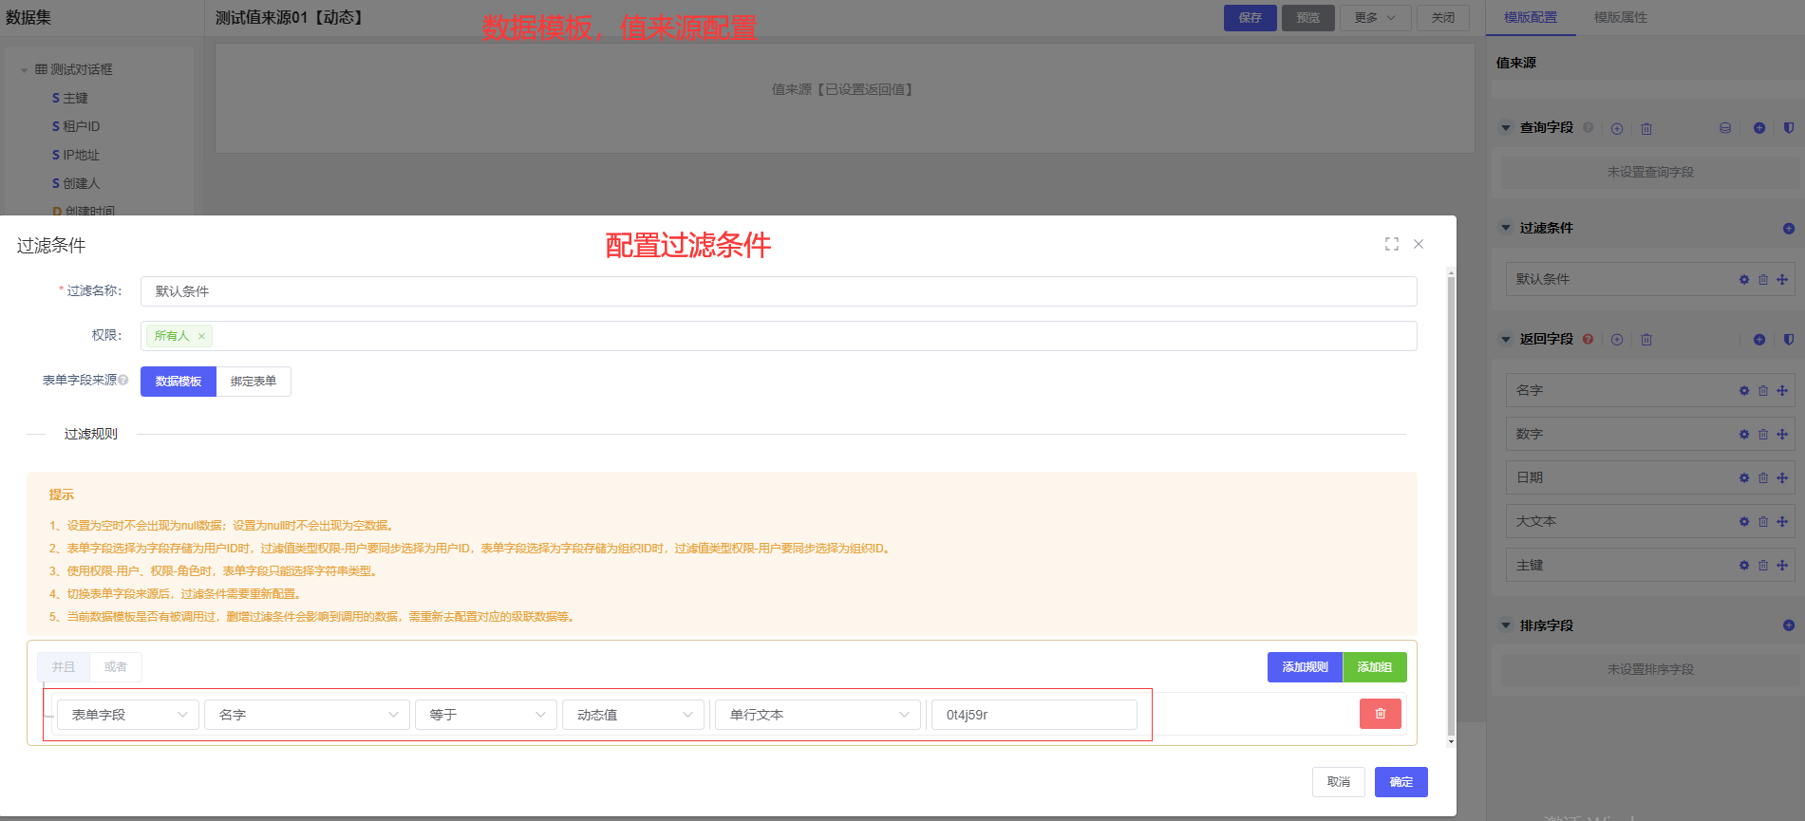Toggle rule logic to 或者
The height and width of the screenshot is (821, 1805).
(x=115, y=667)
